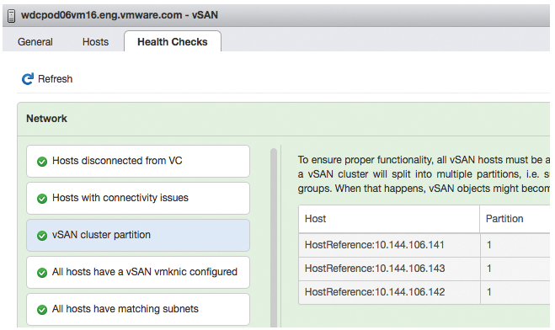This screenshot has width=555, height=330.
Task: Click the host device icon in title bar
Action: (x=11, y=15)
